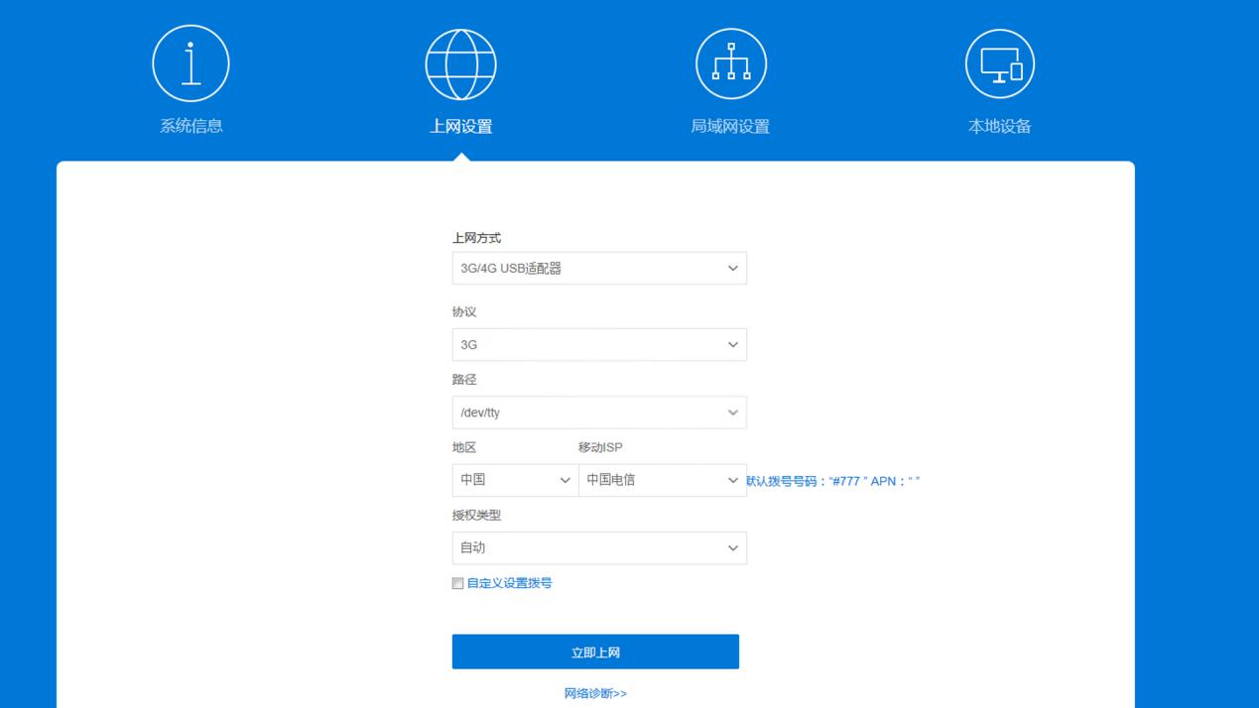The width and height of the screenshot is (1259, 708).
Task: Open the 移动ISP dropdown set to 中国电信
Action: pos(662,480)
